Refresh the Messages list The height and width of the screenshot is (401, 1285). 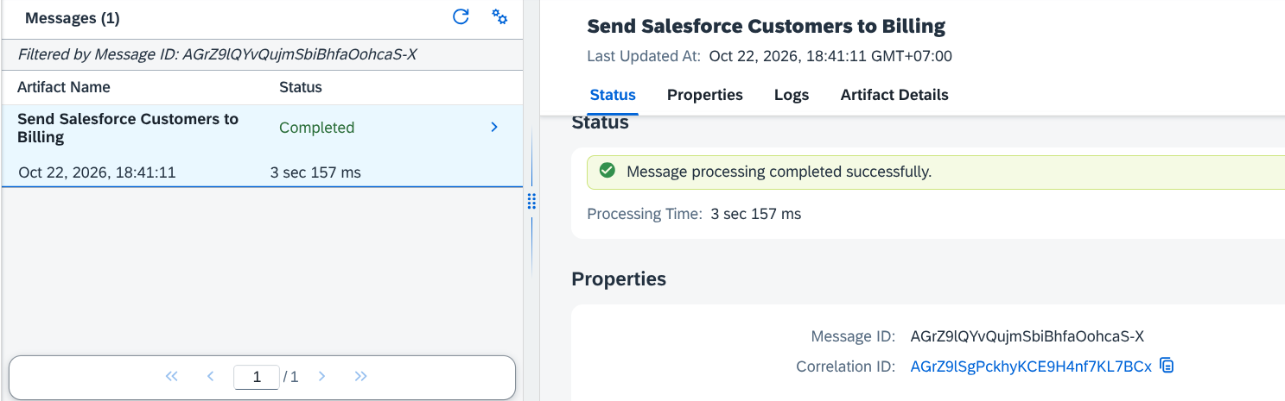[x=461, y=16]
